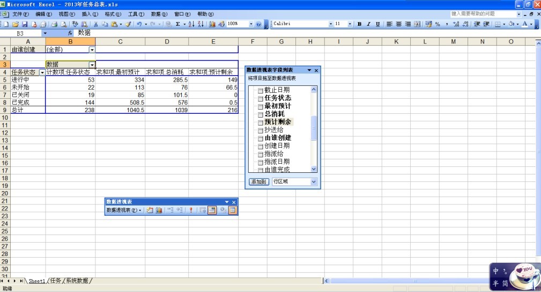Open the 由谁创建 page field dropdown

[x=92, y=49]
